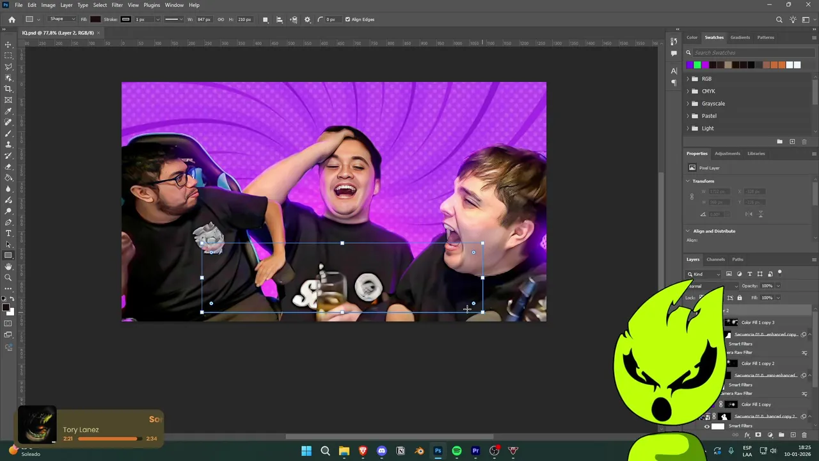The height and width of the screenshot is (461, 819).
Task: Toggle pixel layer filter in Layers panel
Action: click(729, 274)
